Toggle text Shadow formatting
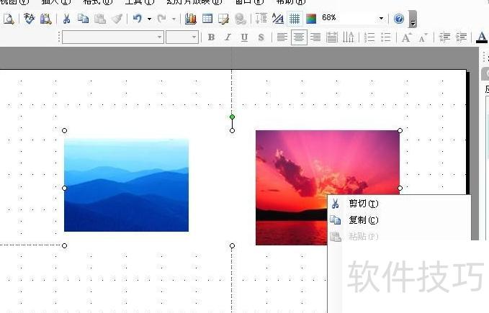This screenshot has width=489, height=313. pos(261,37)
